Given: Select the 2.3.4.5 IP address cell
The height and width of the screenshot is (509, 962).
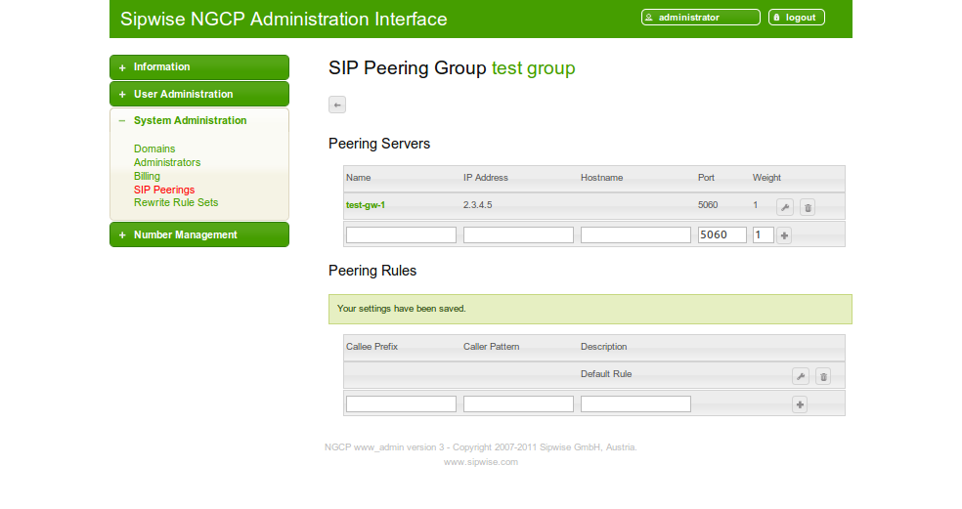Looking at the screenshot, I should (x=477, y=205).
